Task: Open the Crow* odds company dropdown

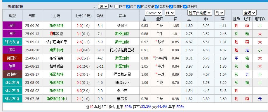Action: 154,13
